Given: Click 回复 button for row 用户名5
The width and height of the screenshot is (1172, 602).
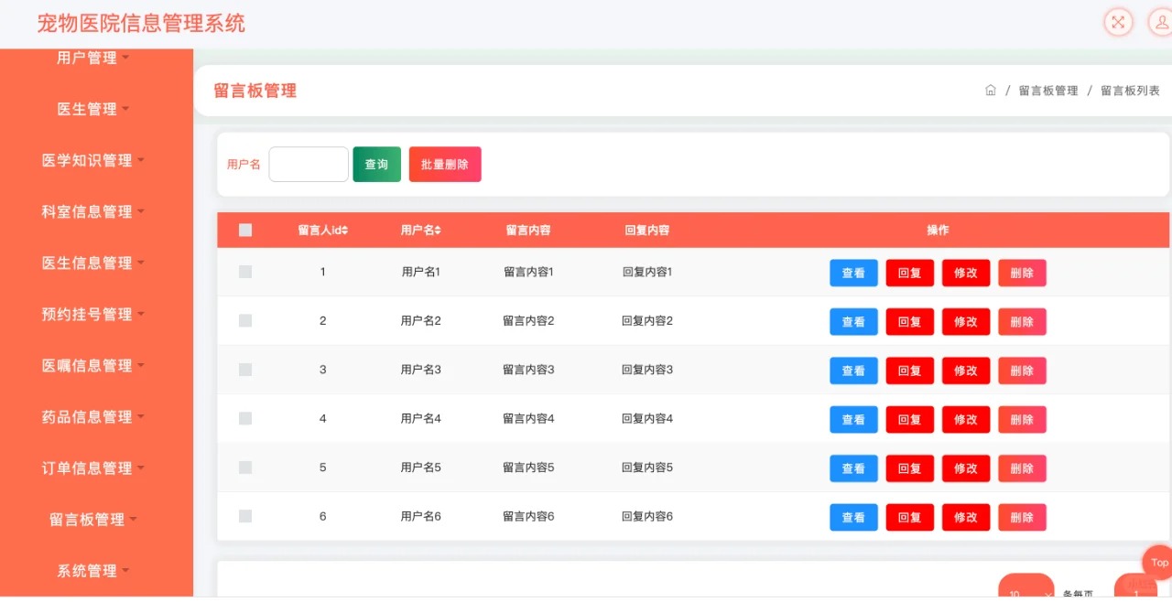Looking at the screenshot, I should 909,468.
